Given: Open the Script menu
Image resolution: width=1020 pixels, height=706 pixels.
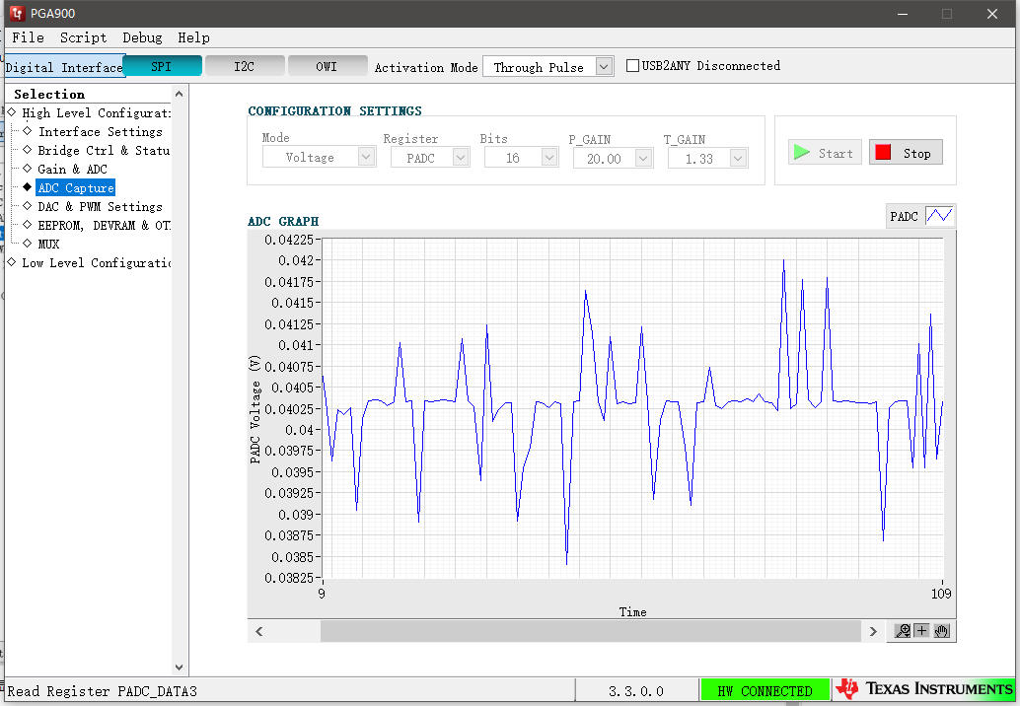Looking at the screenshot, I should (83, 37).
